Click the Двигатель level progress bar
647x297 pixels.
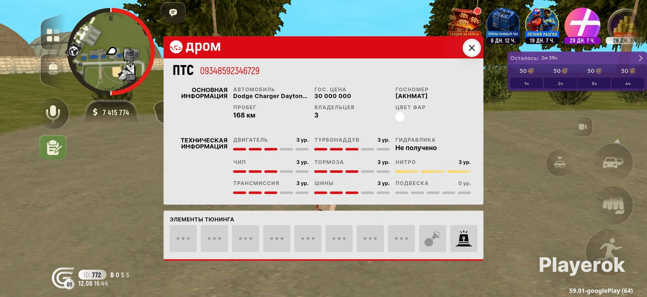click(x=271, y=149)
